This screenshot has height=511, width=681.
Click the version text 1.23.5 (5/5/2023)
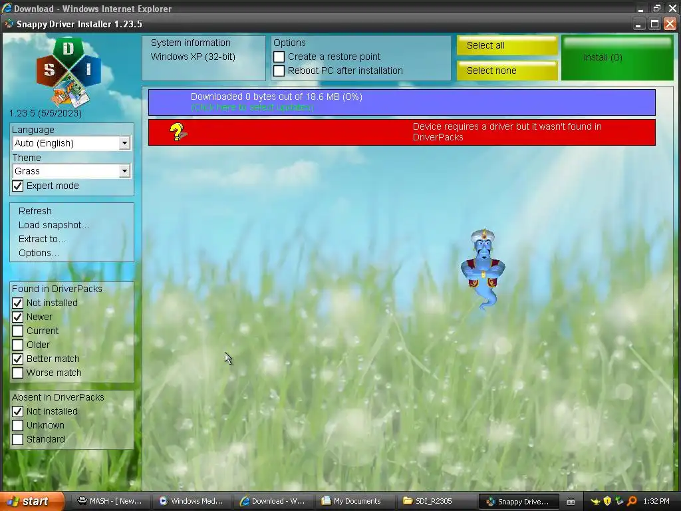tap(46, 113)
